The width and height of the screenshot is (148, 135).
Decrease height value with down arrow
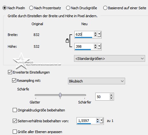click(x=95, y=47)
